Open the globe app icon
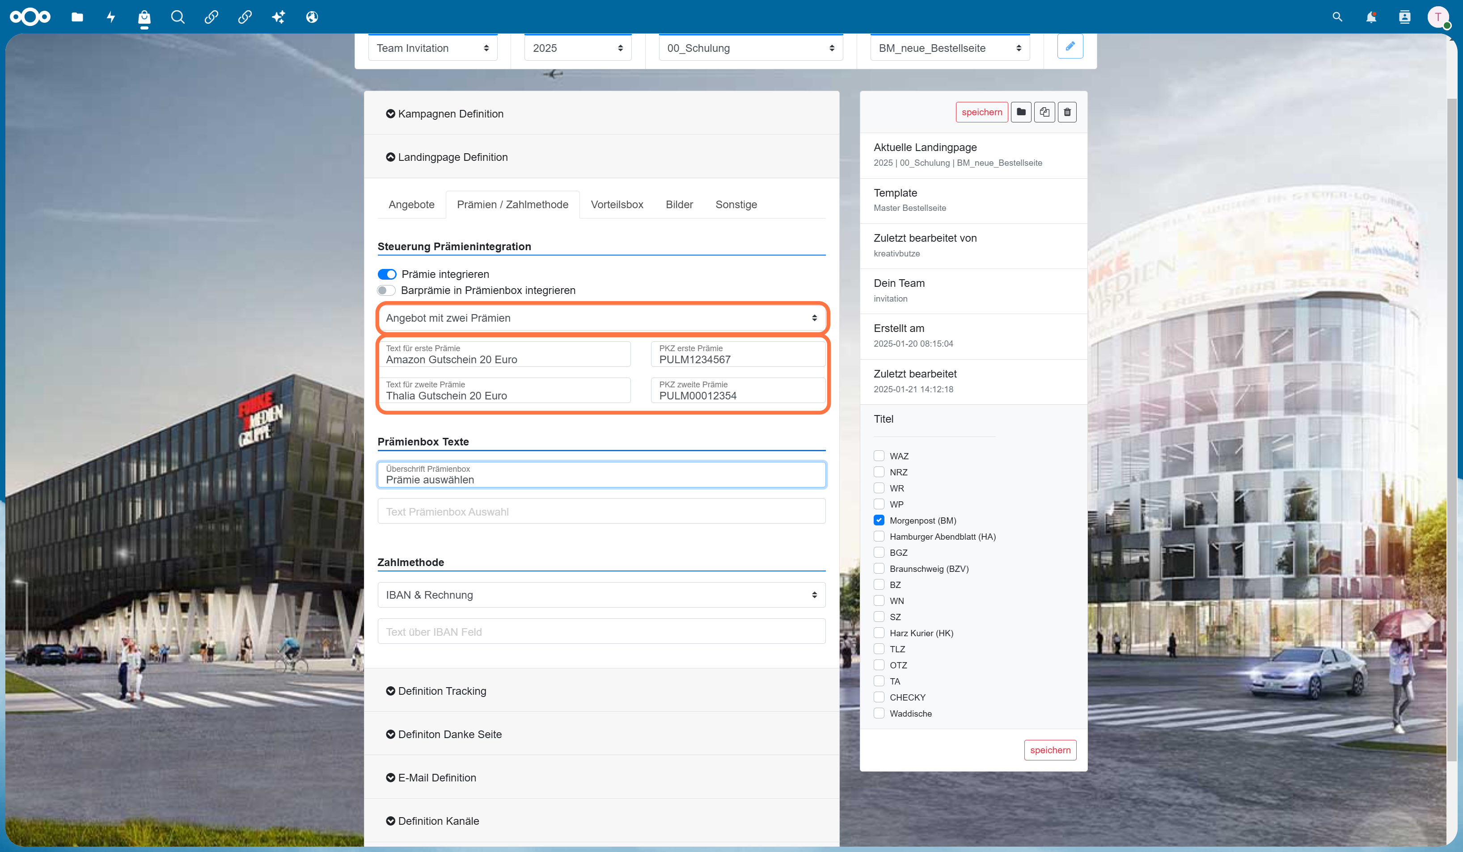This screenshot has height=852, width=1463. point(313,17)
